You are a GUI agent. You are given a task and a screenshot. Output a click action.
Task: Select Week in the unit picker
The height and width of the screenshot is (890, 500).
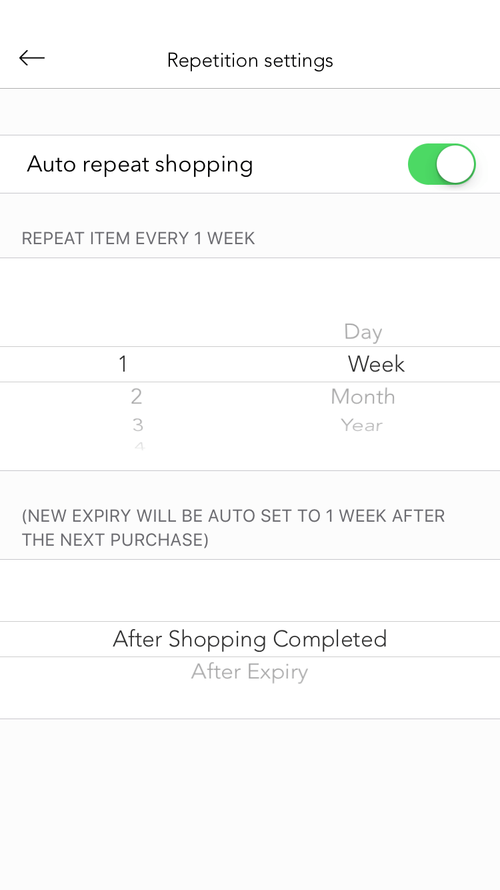[x=376, y=364]
